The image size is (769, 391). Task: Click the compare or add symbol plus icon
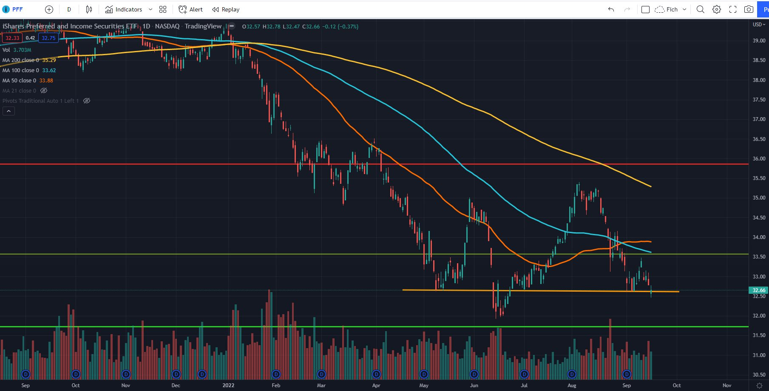tap(49, 9)
